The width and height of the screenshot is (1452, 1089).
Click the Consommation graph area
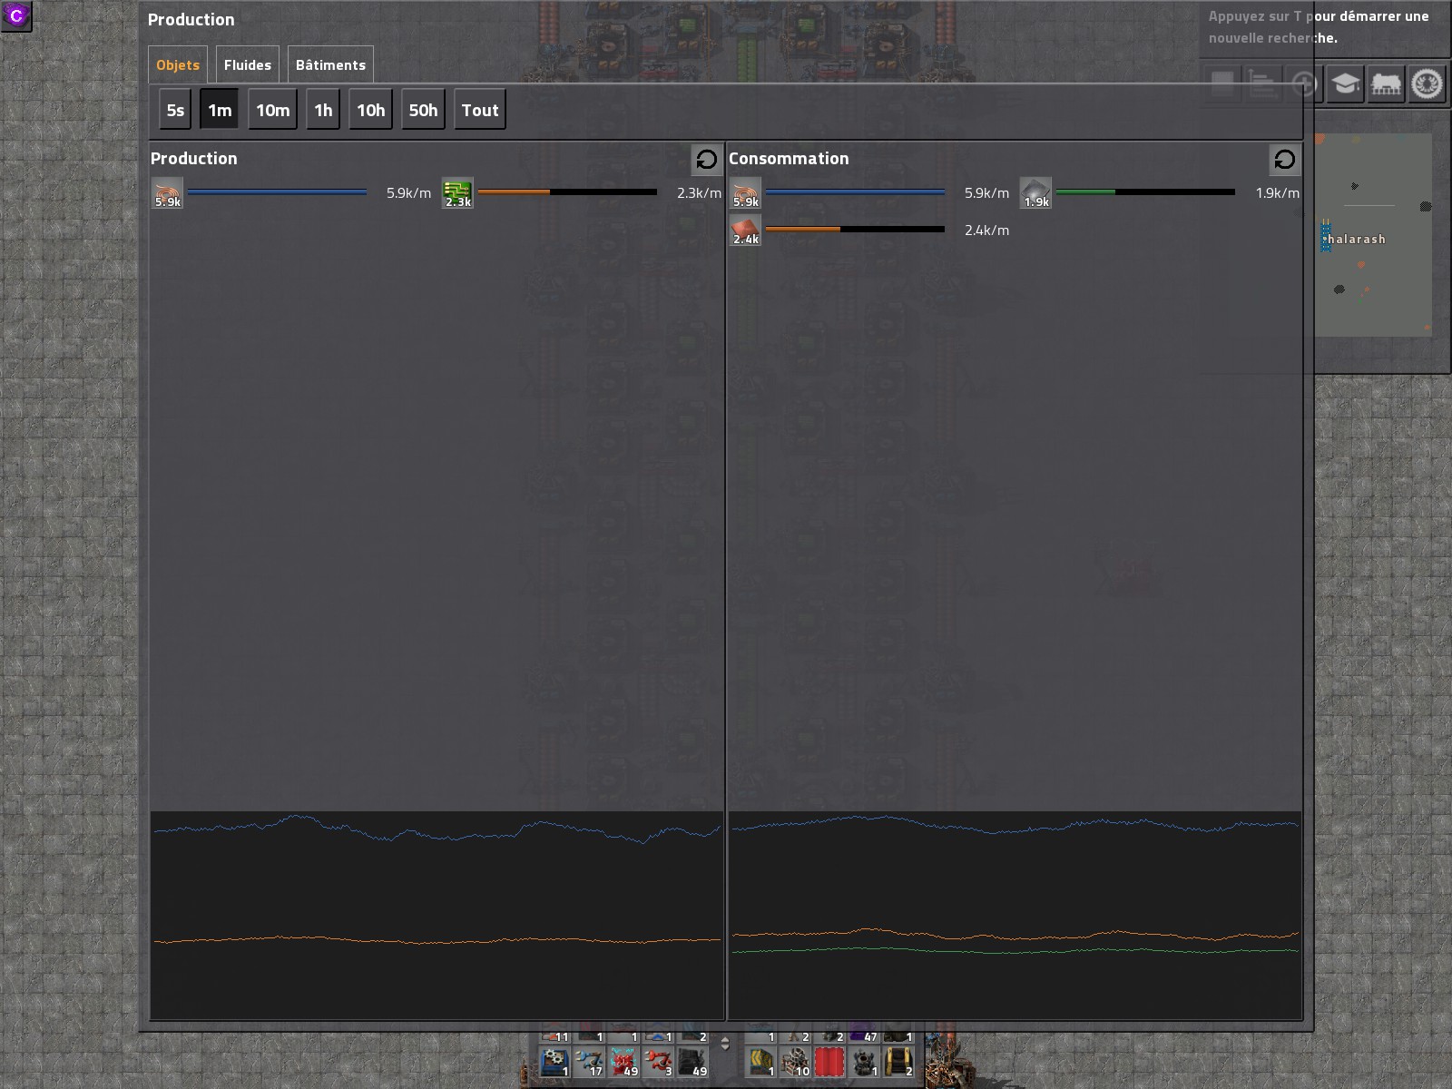click(x=1015, y=915)
